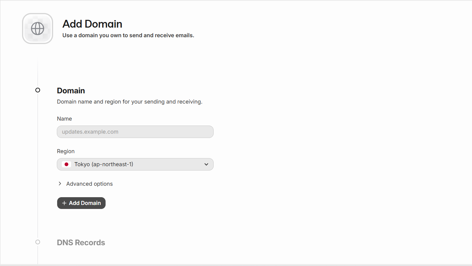Click the updates.example.com placeholder text
472x266 pixels.
(90, 132)
